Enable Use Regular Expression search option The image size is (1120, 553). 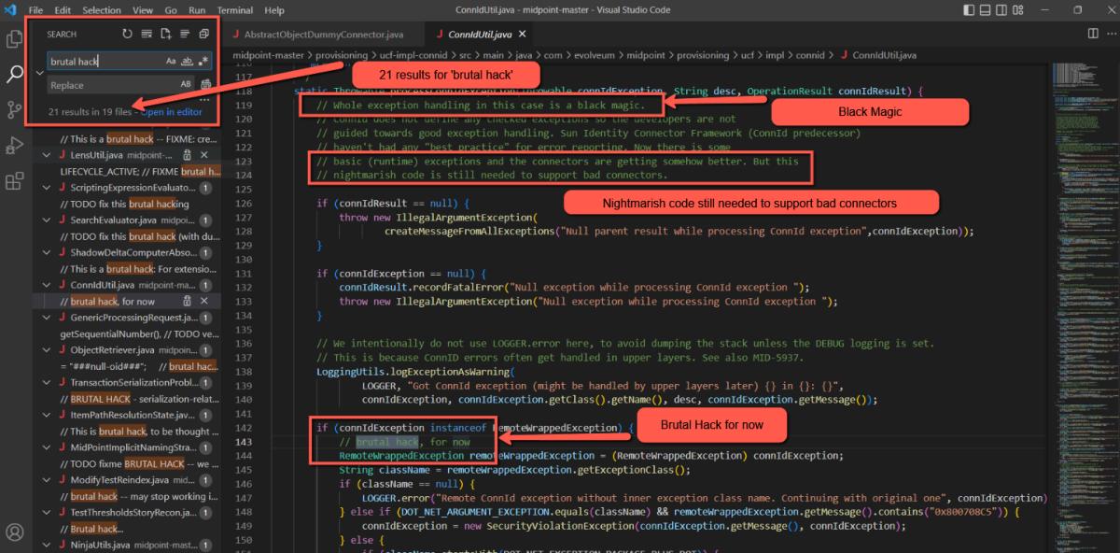[x=203, y=61]
